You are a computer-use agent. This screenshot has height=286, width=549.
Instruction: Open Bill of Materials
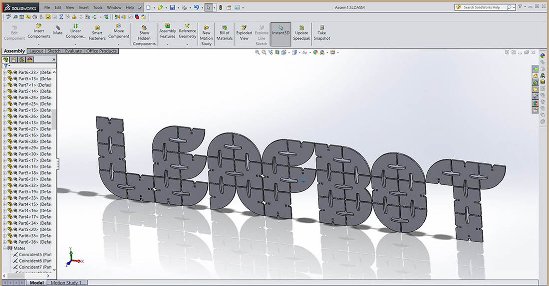[225, 33]
